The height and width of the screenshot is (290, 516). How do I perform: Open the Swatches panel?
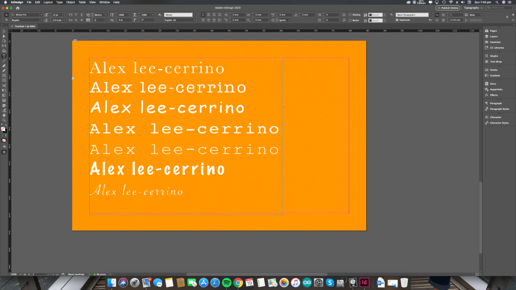494,42
